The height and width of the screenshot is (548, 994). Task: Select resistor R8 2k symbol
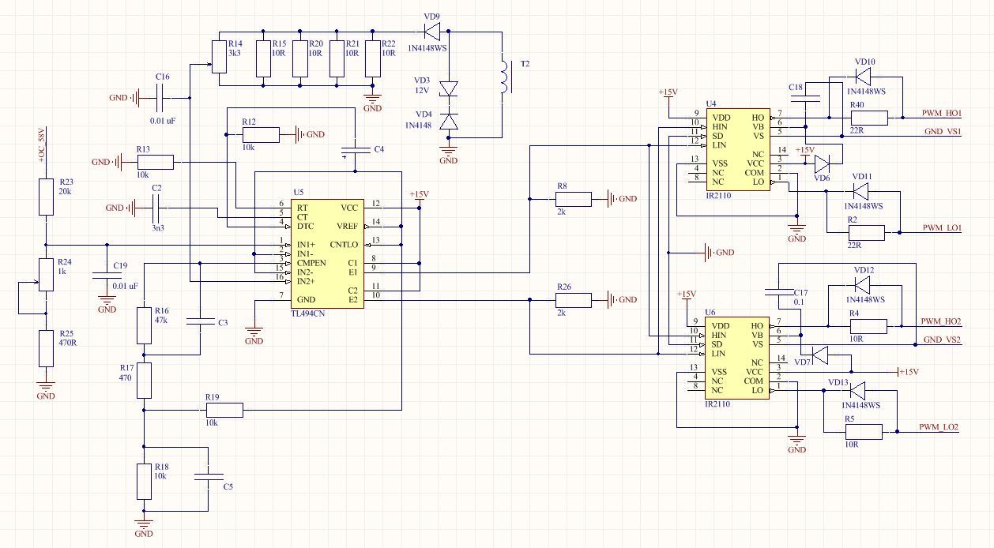[573, 199]
